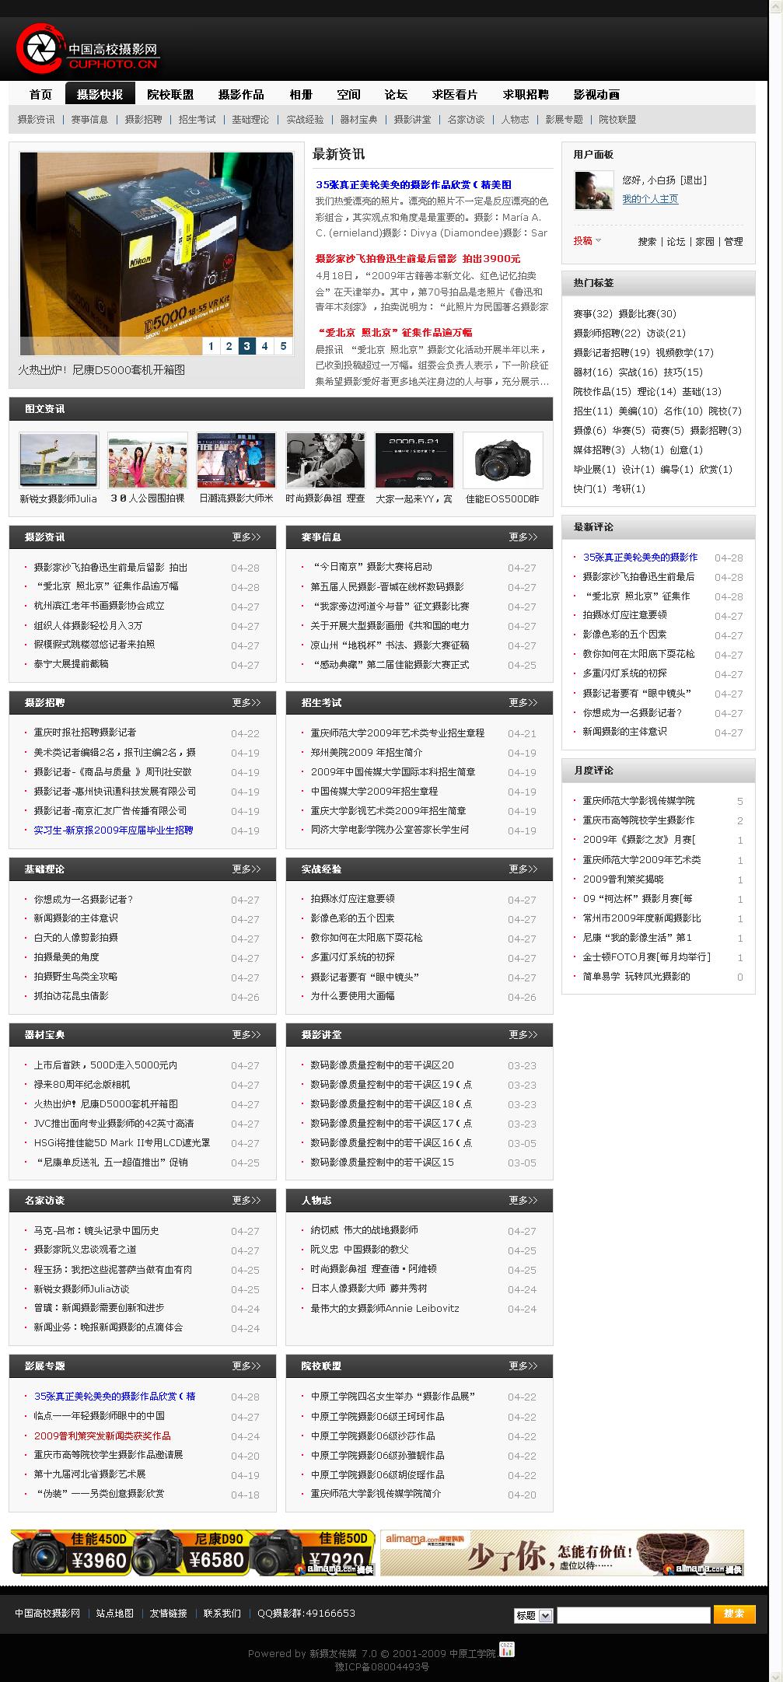
Task: Open the red 2009普利策突发新闻类获奖作品 link
Action: (x=102, y=1435)
